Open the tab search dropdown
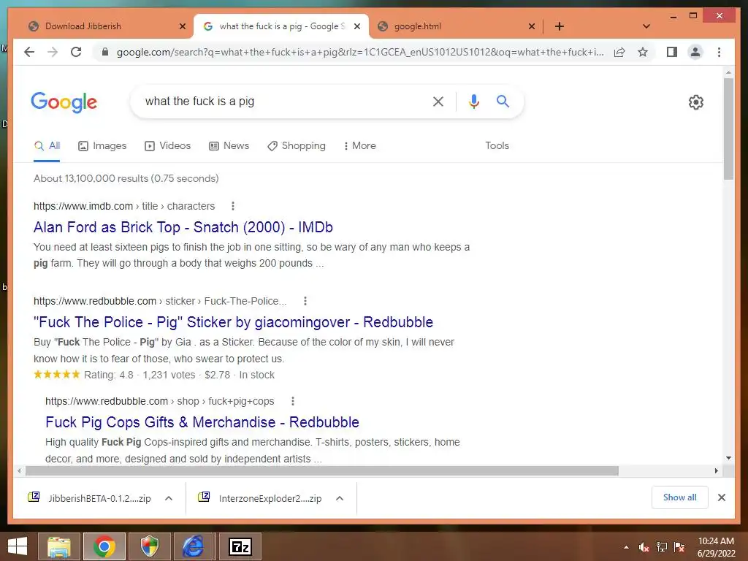Viewport: 748px width, 561px height. click(x=646, y=26)
